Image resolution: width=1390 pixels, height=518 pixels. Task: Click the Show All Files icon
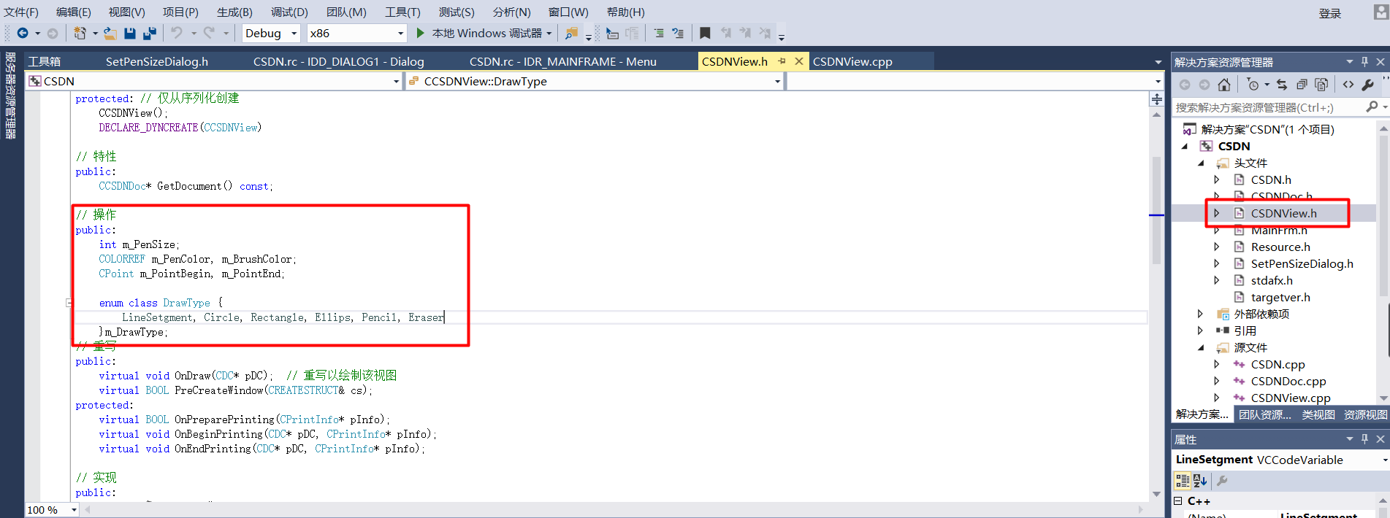(1321, 85)
